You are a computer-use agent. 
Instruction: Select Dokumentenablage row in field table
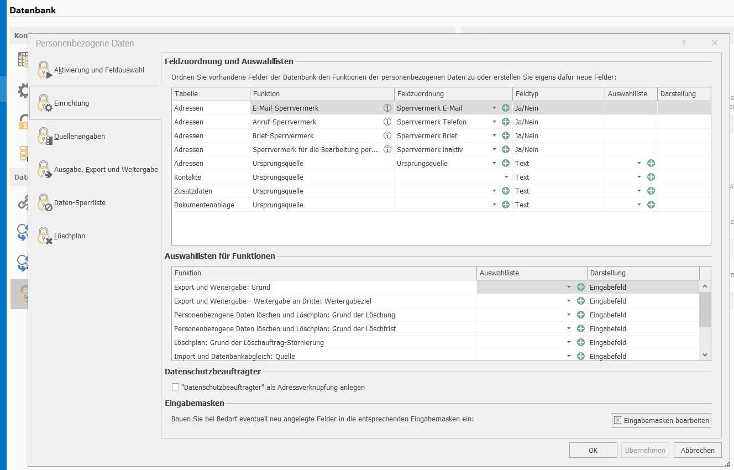pos(204,205)
